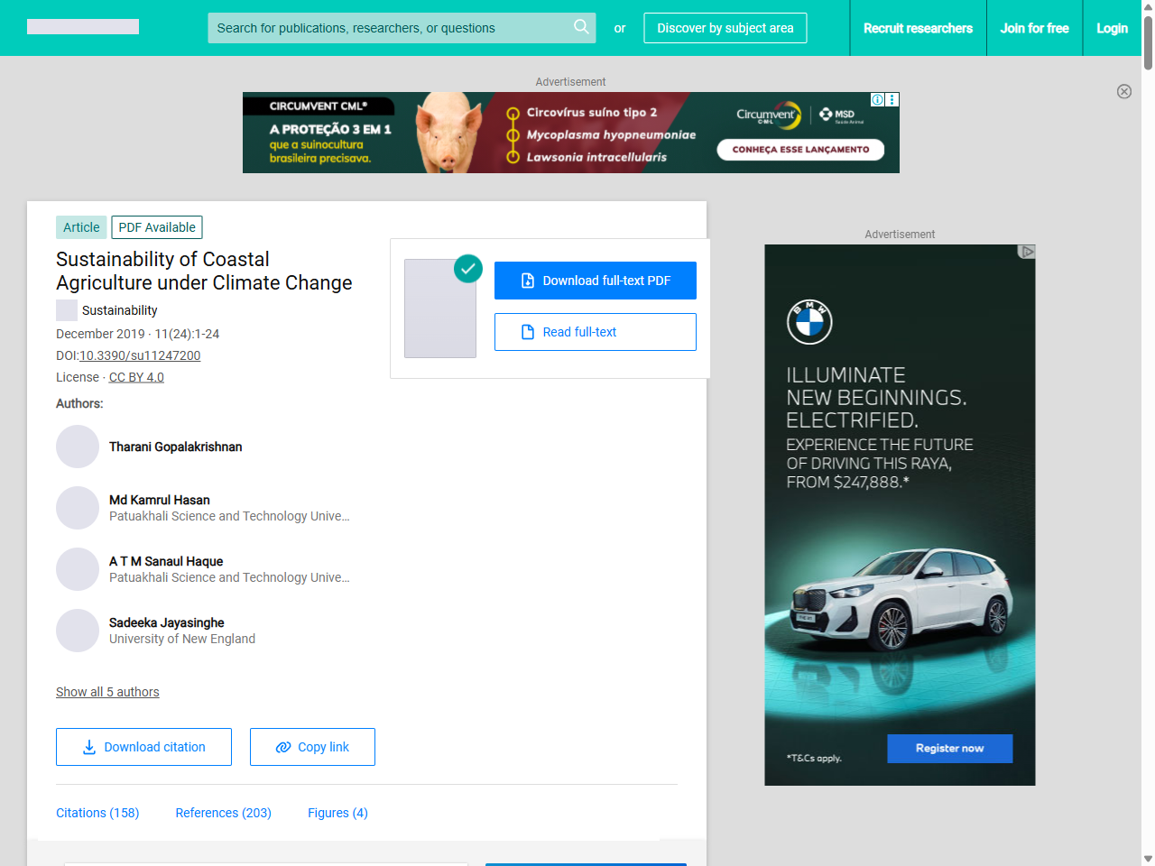Click the Download citation button

click(143, 747)
